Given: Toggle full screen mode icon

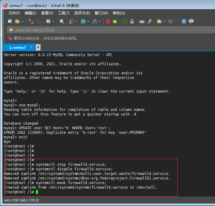Looking at the screenshot, I should [x=125, y=21].
